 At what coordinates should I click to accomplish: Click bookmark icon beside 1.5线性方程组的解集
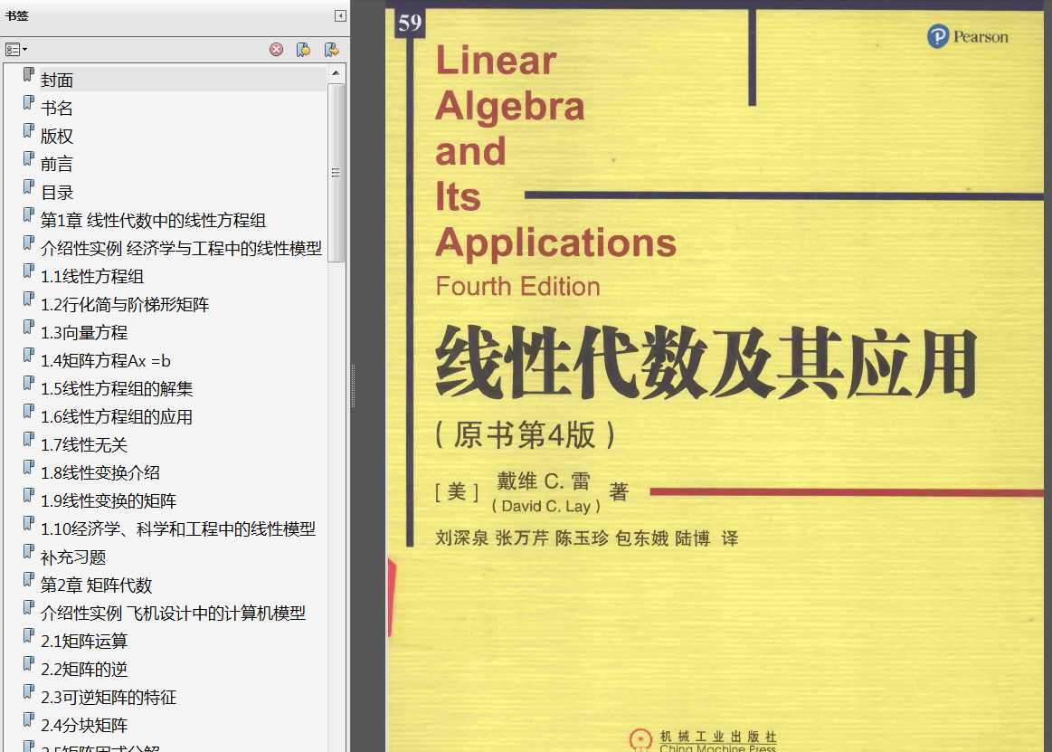28,384
